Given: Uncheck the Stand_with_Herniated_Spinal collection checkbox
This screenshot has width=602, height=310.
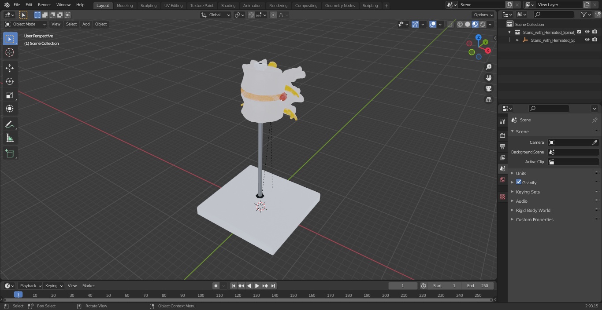Looking at the screenshot, I should 579,32.
